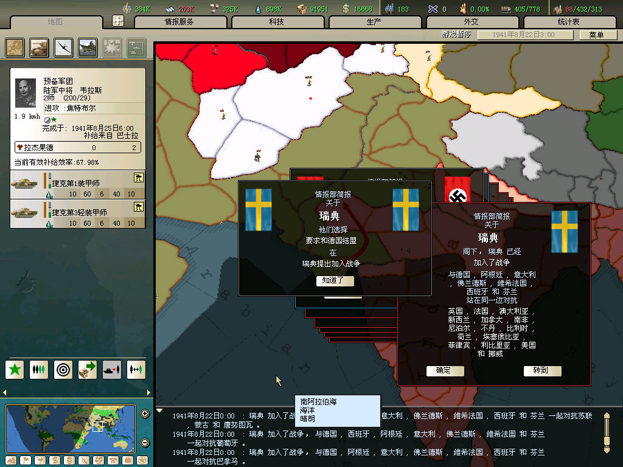The width and height of the screenshot is (623, 467).
Task: Click the manpower 183 indicator
Action: pyautogui.click(x=397, y=9)
